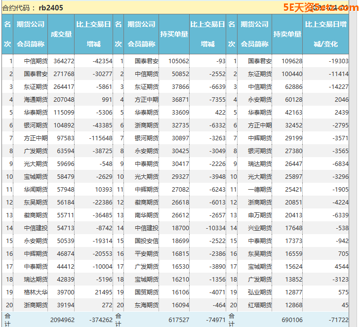Click the top trading volume value 364272
The image size is (361, 327).
point(64,61)
